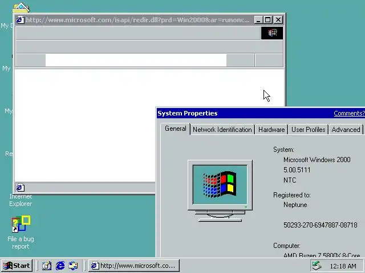Click the 12:18 AM clock
Screen dimensions: 365x273
[x=343, y=266]
